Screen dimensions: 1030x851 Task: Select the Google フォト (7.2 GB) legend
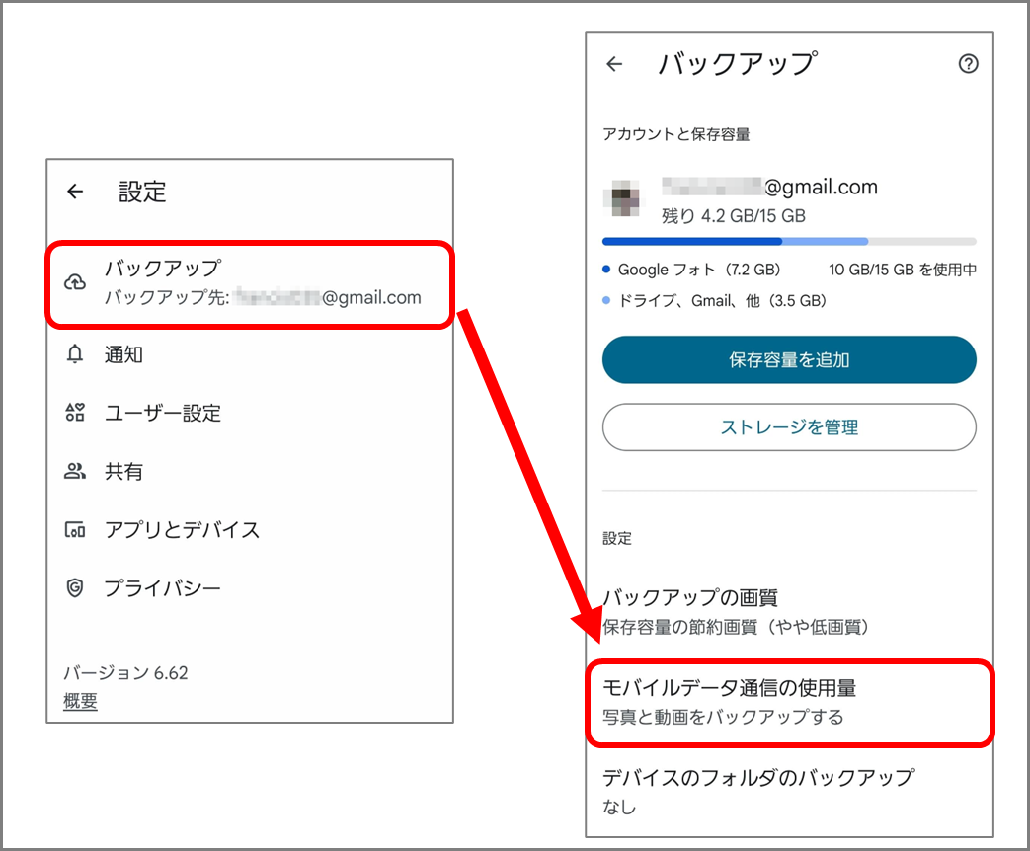[691, 270]
